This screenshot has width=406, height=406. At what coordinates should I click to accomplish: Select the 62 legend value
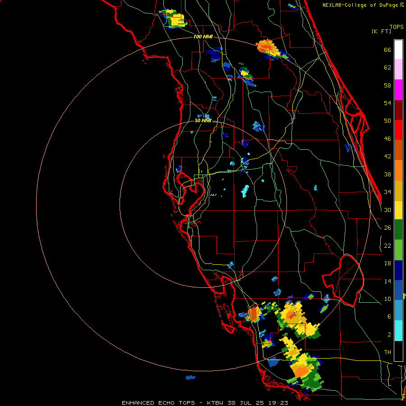(388, 68)
